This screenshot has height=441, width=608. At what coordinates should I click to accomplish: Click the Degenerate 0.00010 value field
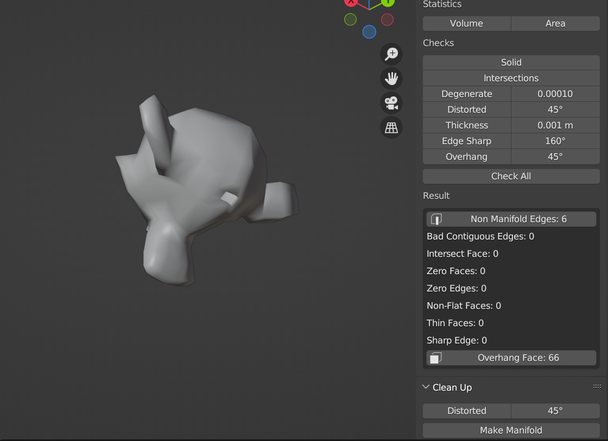coord(555,94)
